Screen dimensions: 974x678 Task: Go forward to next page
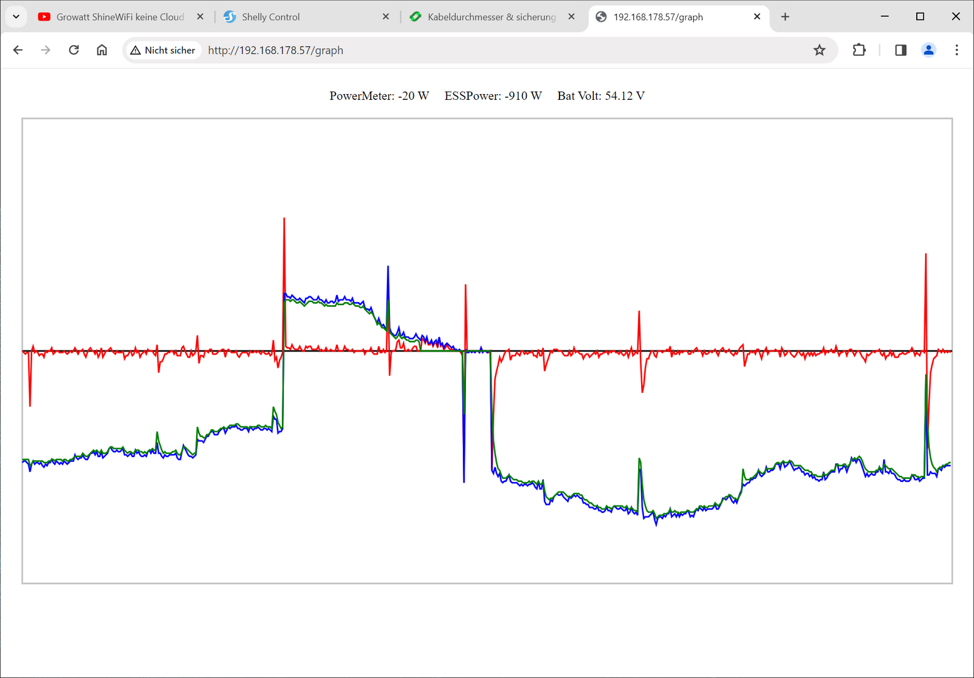pyautogui.click(x=45, y=50)
